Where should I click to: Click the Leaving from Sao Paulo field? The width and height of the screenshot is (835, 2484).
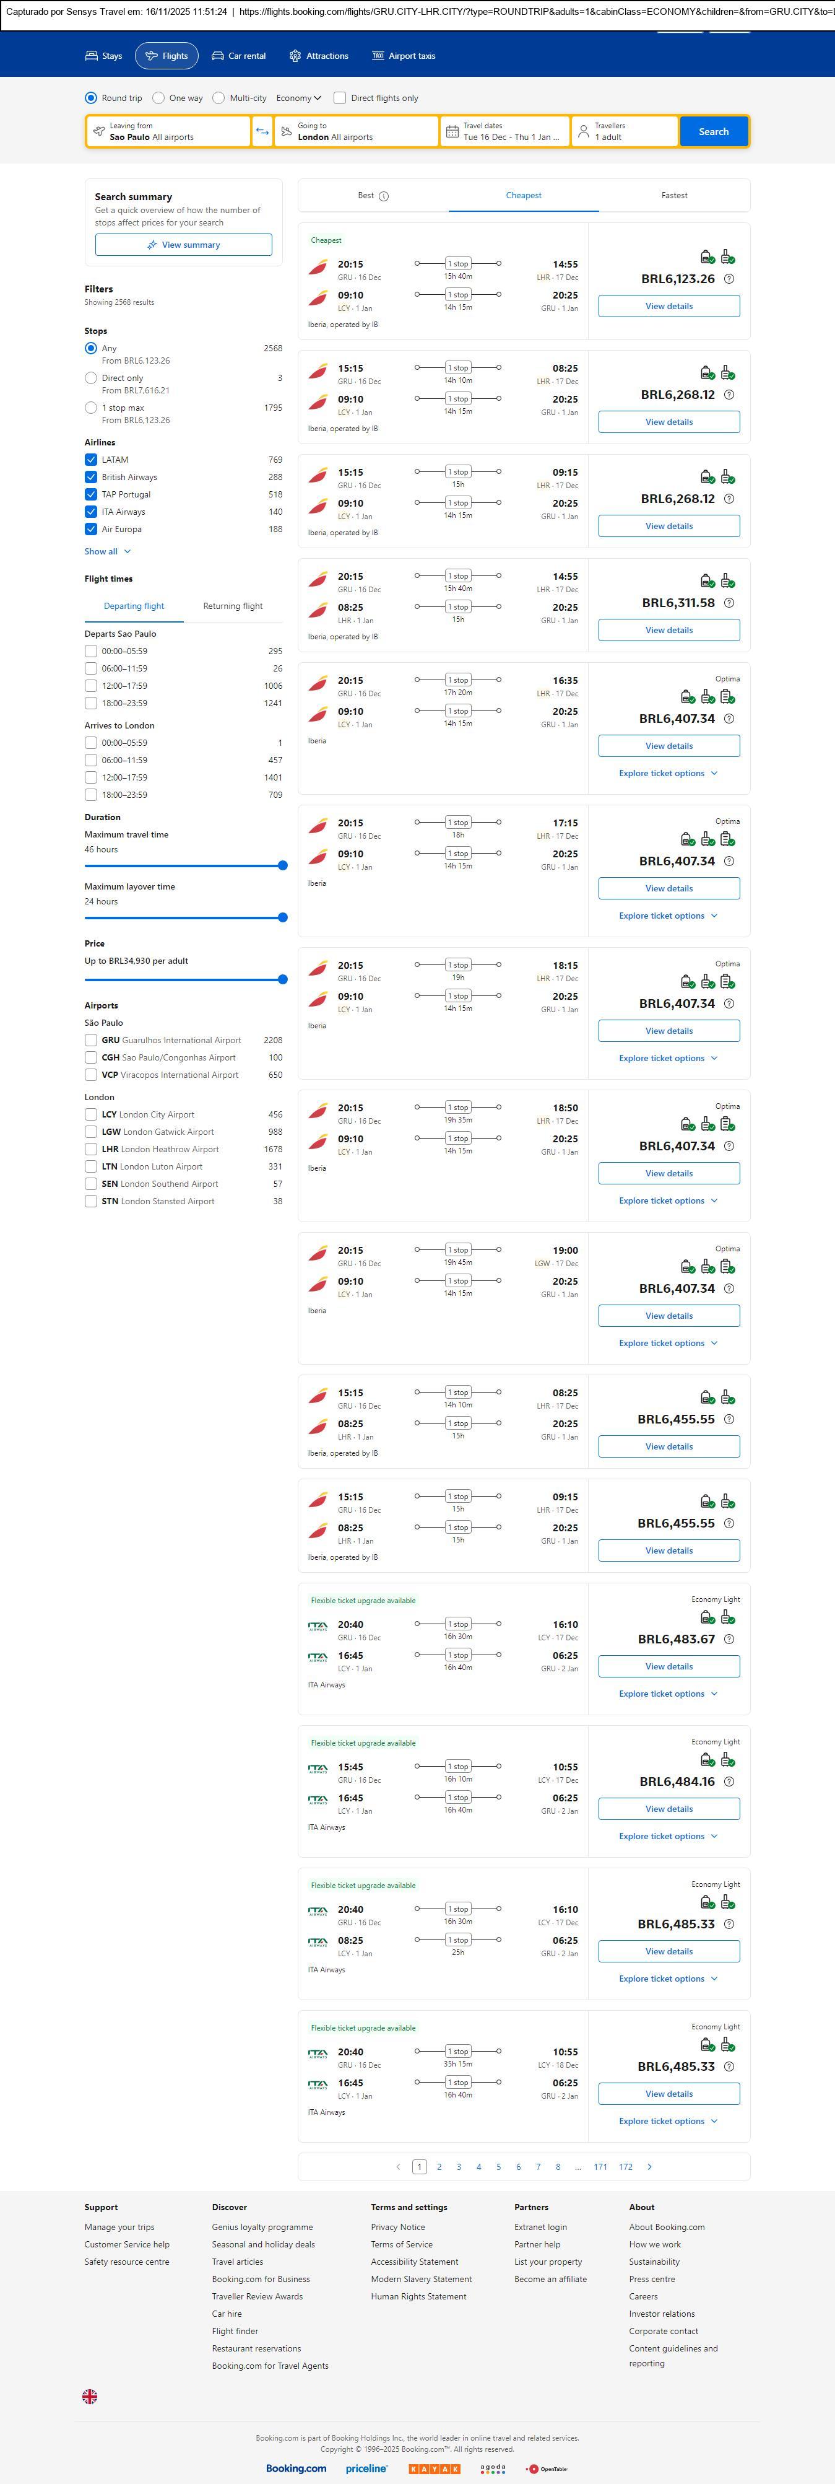(168, 131)
